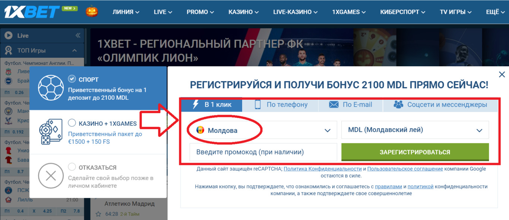
Task: Click the Moldova flag icon
Action: click(x=200, y=130)
